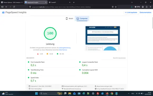Viewport: 153px width, 96px height.
Task: Click the Erster Seitenaufbau entry
Action: (35, 89)
